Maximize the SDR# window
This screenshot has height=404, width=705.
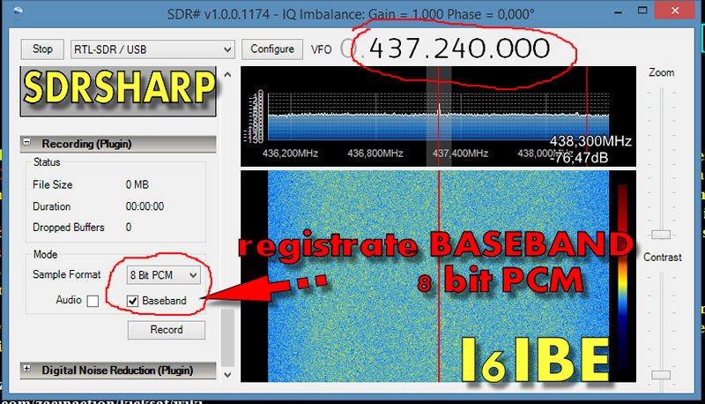pyautogui.click(x=642, y=11)
